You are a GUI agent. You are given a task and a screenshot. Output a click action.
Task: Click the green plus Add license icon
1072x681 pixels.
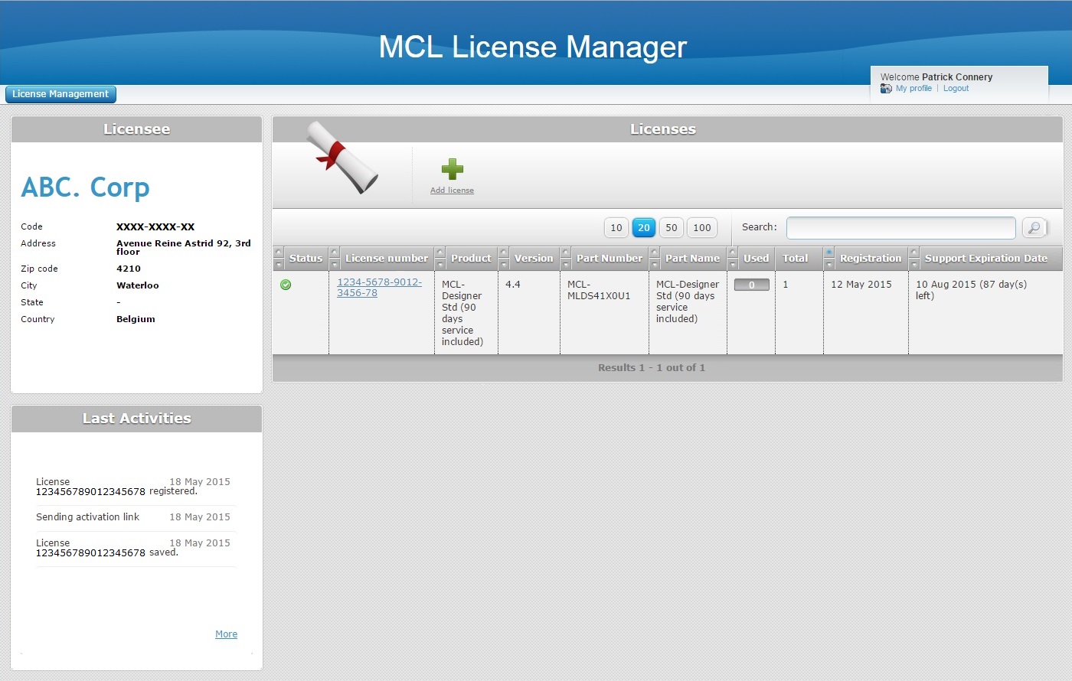pos(452,169)
